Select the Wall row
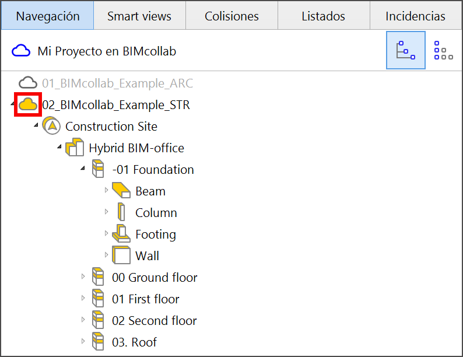 (x=147, y=256)
